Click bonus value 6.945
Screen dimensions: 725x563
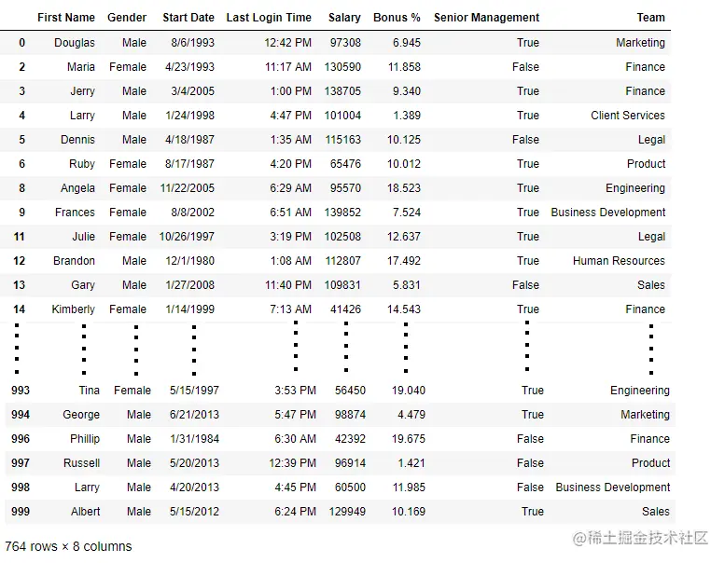pyautogui.click(x=407, y=43)
